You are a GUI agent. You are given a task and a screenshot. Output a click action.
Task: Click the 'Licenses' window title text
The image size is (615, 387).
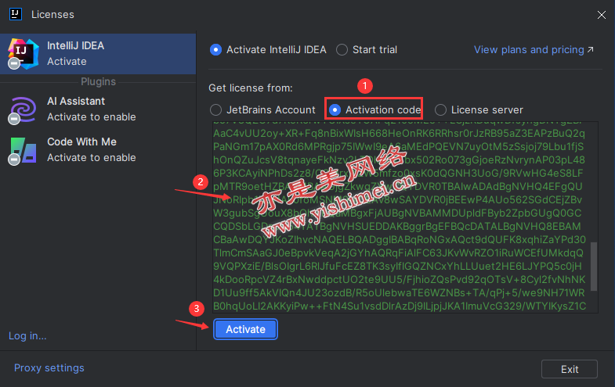point(52,15)
